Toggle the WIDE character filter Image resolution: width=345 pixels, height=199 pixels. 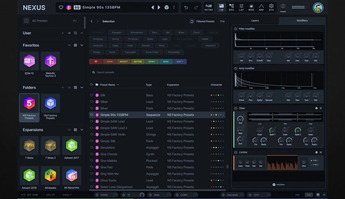(165, 62)
